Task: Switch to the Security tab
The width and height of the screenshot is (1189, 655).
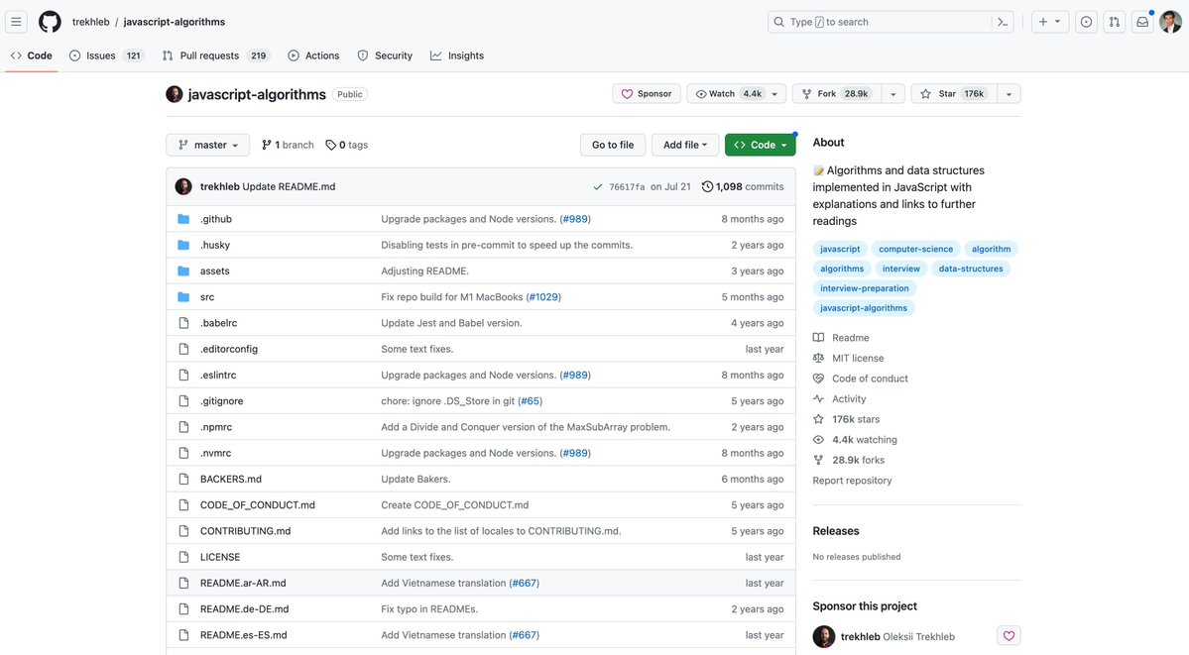Action: (x=385, y=55)
